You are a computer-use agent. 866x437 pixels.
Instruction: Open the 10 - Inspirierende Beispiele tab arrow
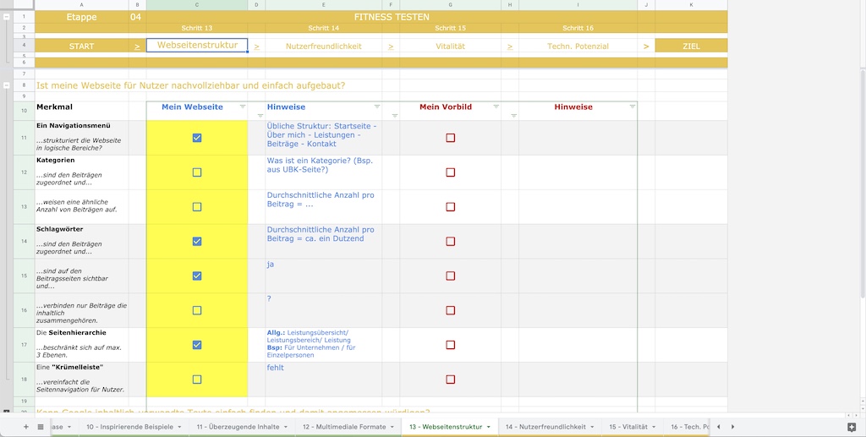coord(179,427)
